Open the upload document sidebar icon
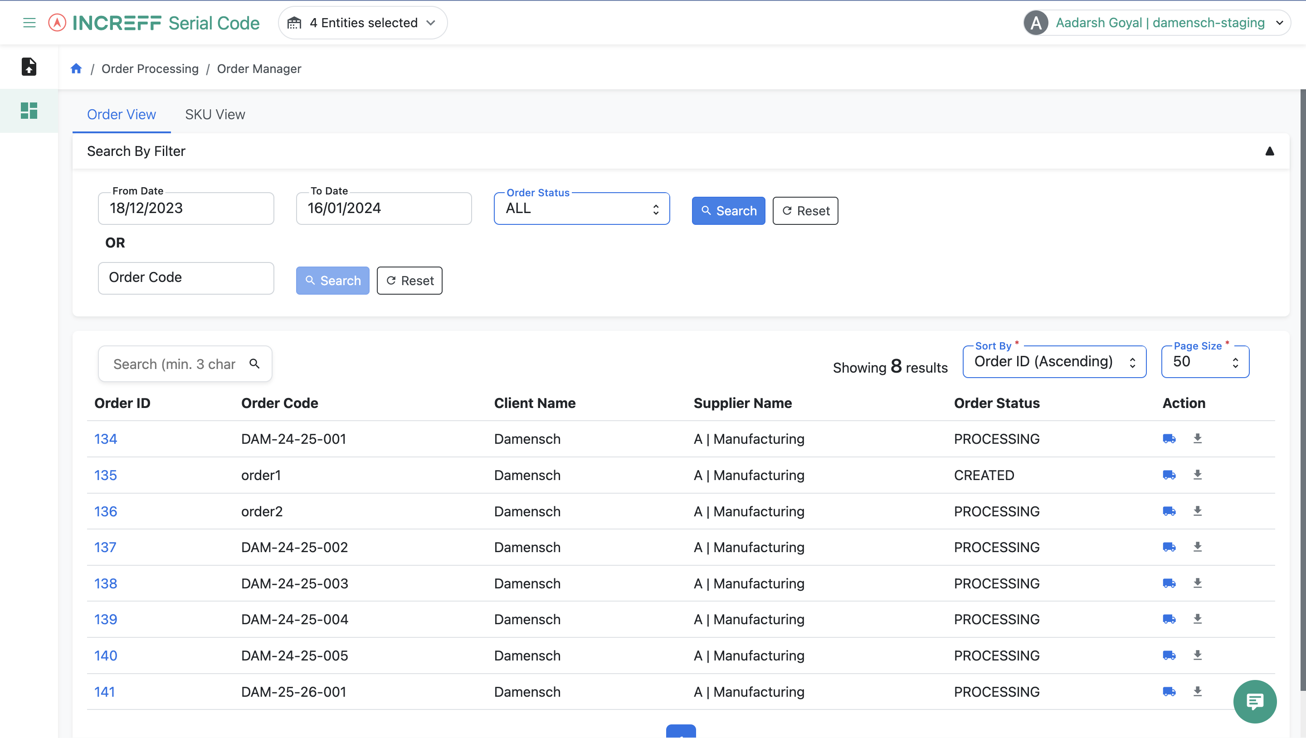 tap(29, 66)
